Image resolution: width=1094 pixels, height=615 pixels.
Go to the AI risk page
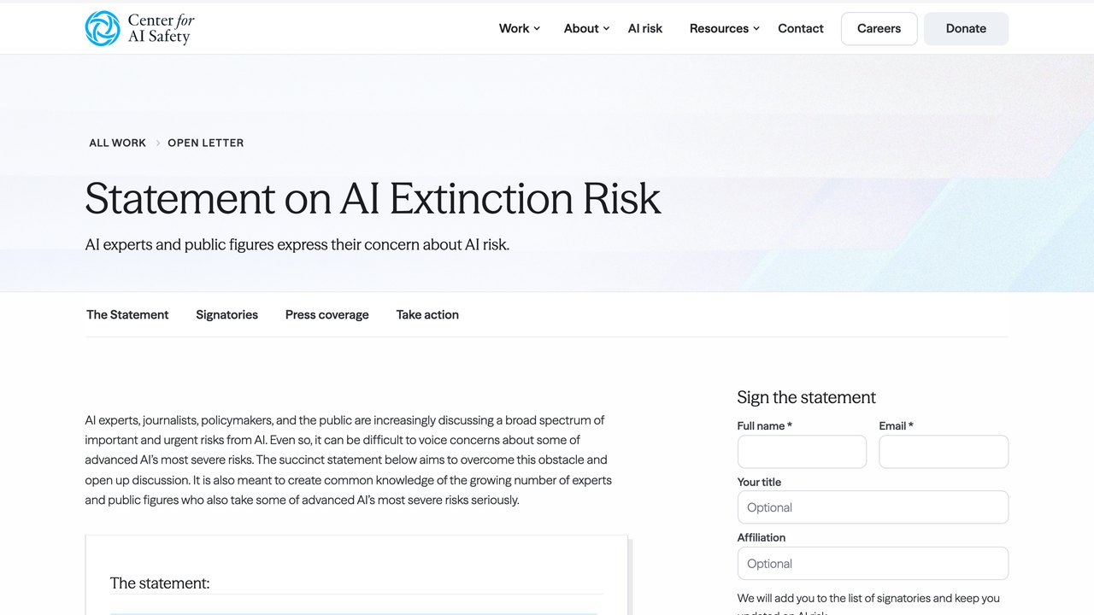pos(645,28)
